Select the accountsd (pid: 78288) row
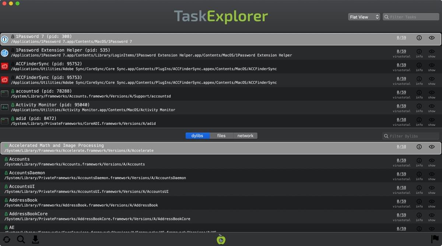This screenshot has height=246, width=442. coord(221,94)
